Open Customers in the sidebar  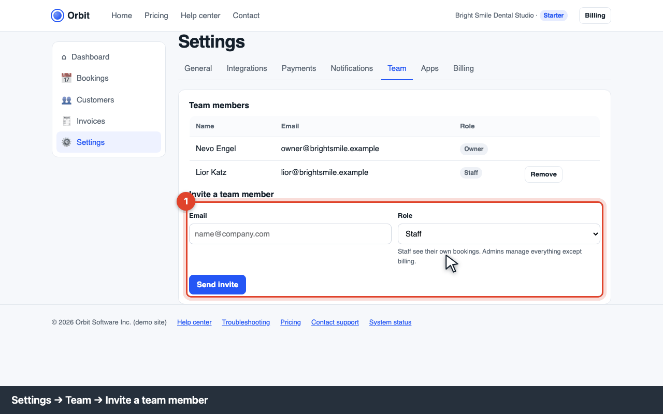109,100
